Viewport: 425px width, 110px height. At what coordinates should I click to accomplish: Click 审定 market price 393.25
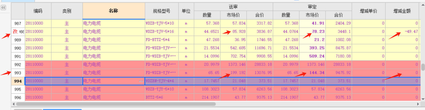click(x=312, y=48)
